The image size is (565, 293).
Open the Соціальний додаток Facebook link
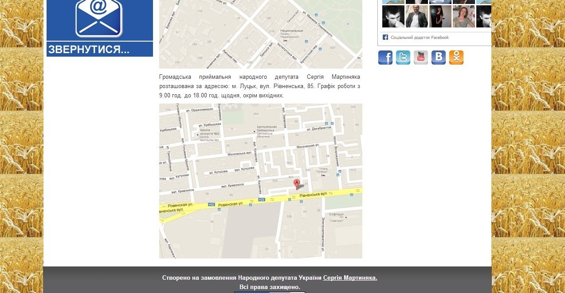point(420,38)
